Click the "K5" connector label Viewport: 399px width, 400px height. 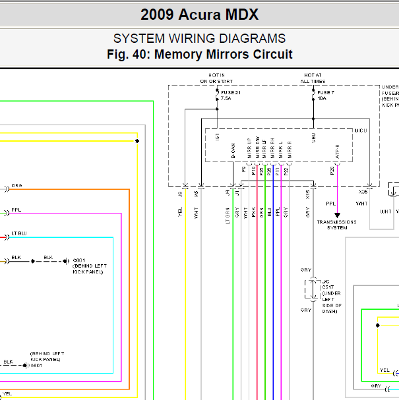pyautogui.click(x=196, y=194)
